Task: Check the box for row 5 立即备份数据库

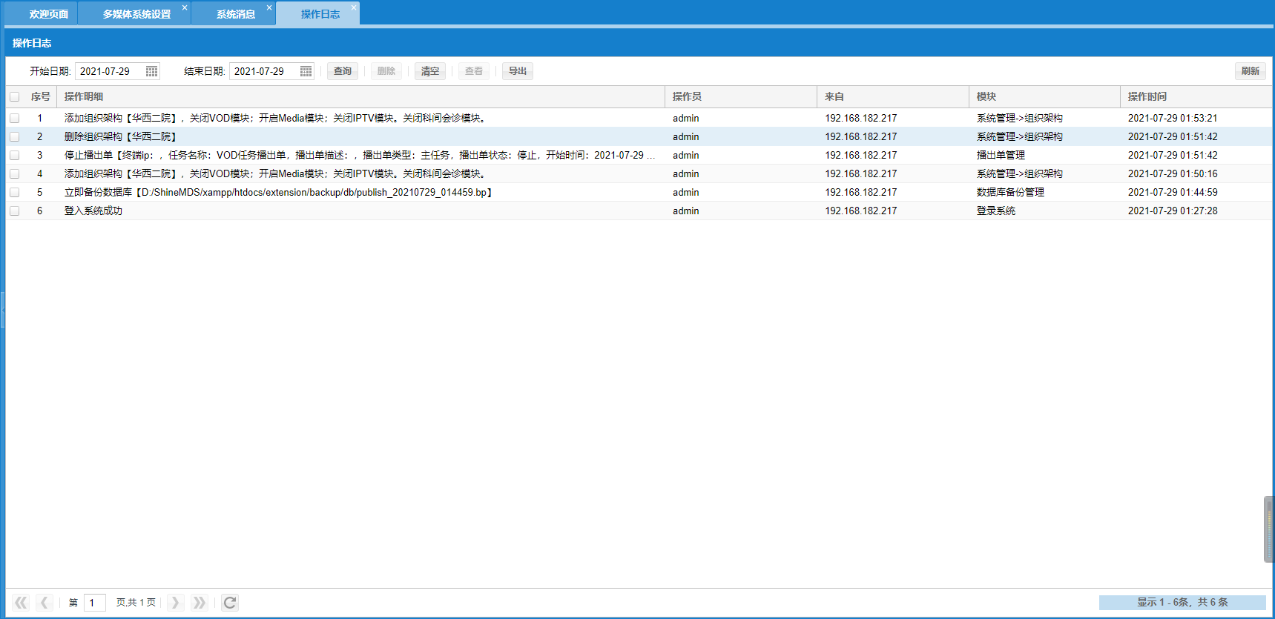Action: point(14,192)
